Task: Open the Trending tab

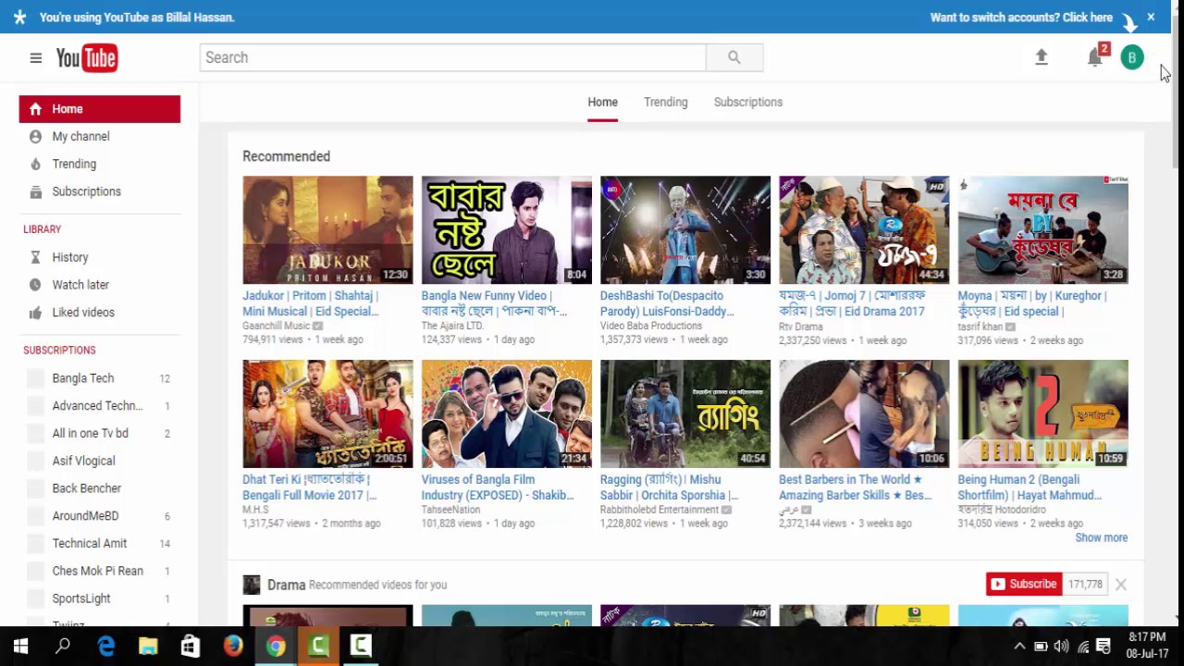Action: pyautogui.click(x=665, y=102)
